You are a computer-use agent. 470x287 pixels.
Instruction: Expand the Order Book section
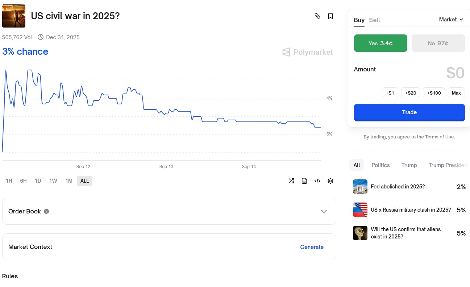(324, 211)
